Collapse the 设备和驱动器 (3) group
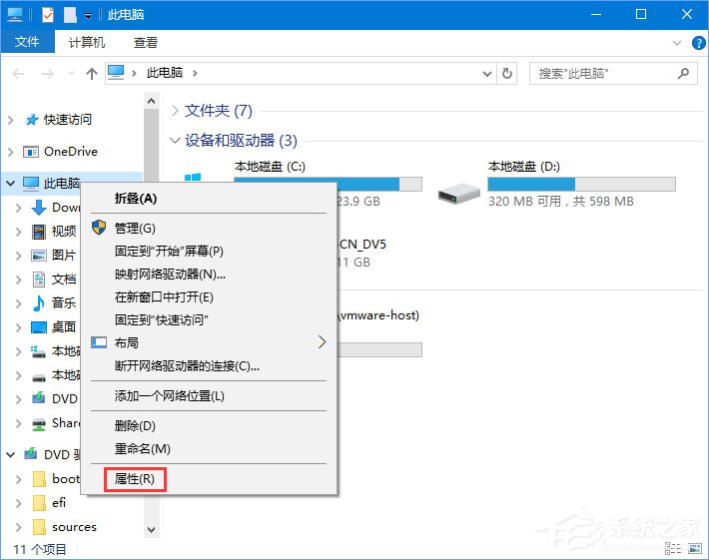 pyautogui.click(x=175, y=141)
